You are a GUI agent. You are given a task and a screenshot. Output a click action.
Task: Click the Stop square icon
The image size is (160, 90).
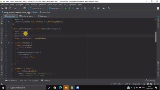89,8
